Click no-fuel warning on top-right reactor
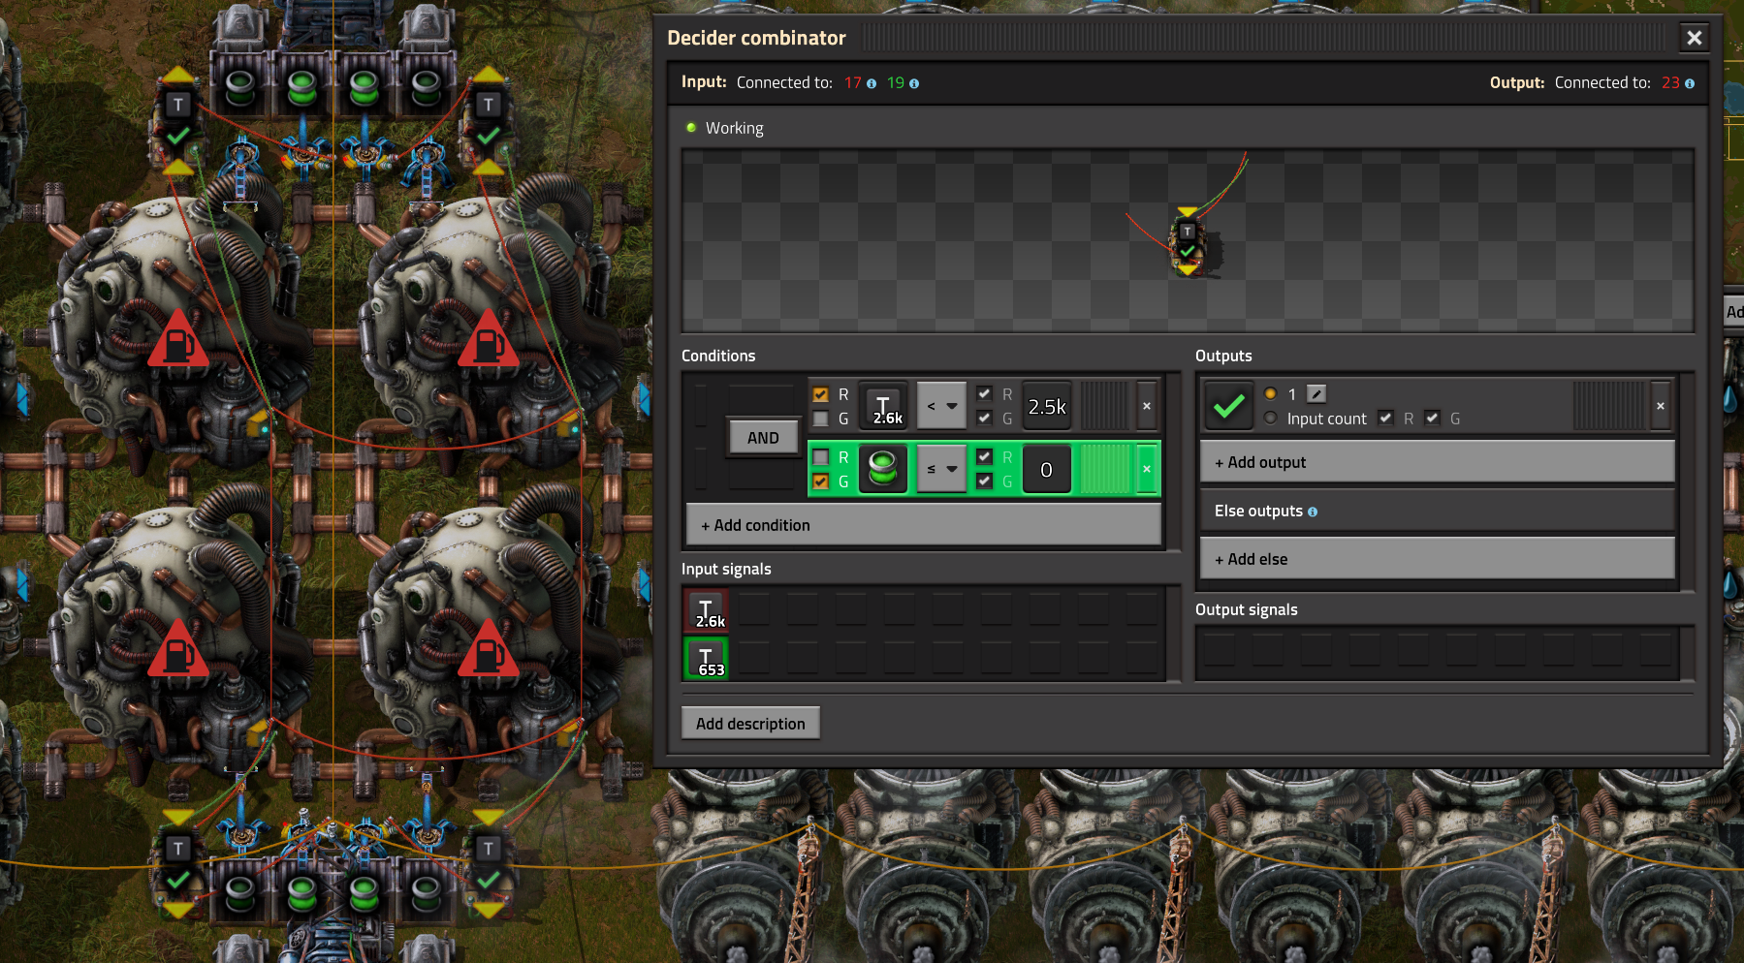Image resolution: width=1744 pixels, height=963 pixels. (489, 339)
